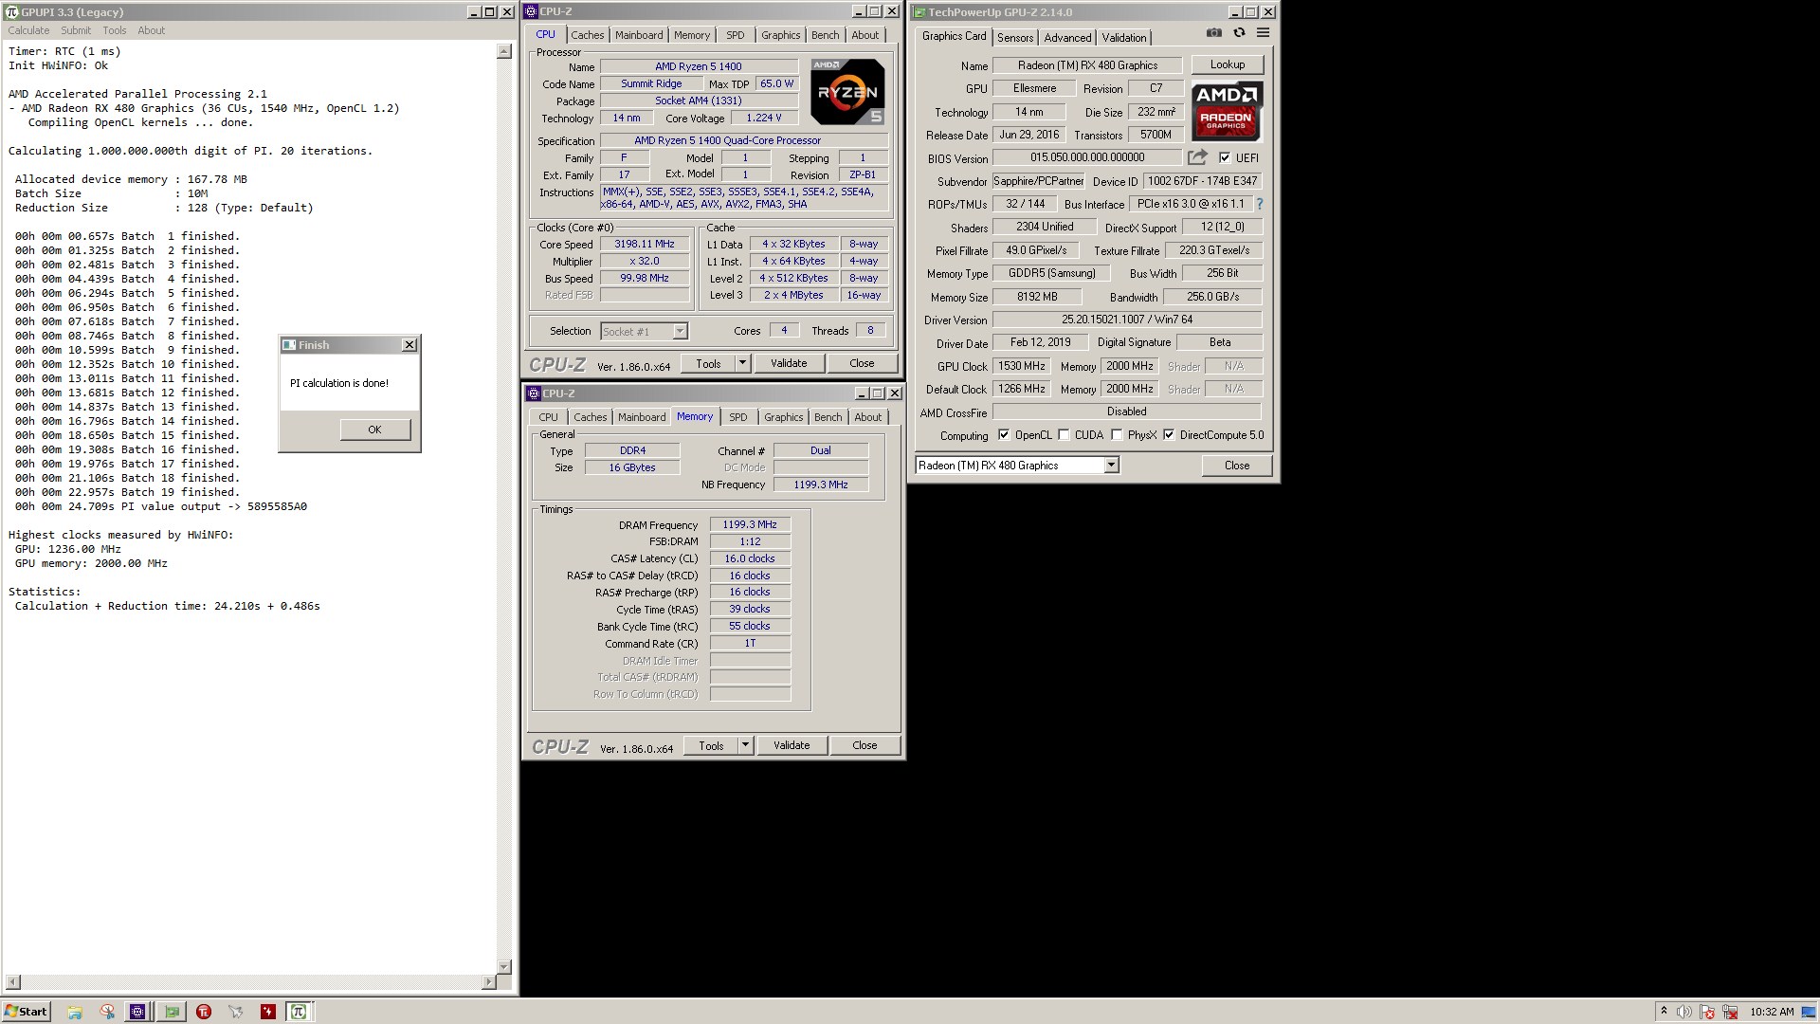Click the jet plane taskbar icon

pyautogui.click(x=235, y=1012)
